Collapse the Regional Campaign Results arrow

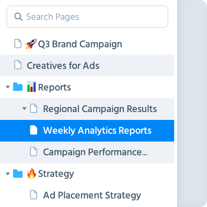[x=25, y=108]
